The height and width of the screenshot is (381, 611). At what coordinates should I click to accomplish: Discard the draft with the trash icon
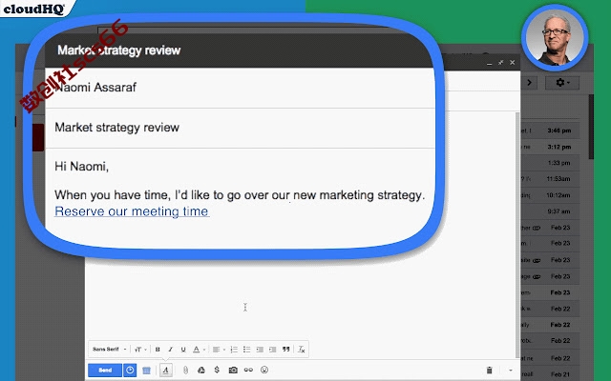(490, 370)
